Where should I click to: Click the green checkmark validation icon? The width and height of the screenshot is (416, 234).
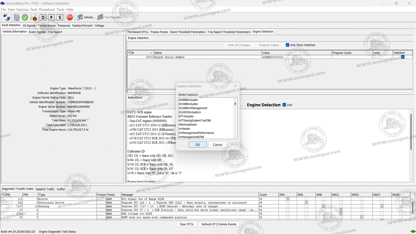[25, 17]
